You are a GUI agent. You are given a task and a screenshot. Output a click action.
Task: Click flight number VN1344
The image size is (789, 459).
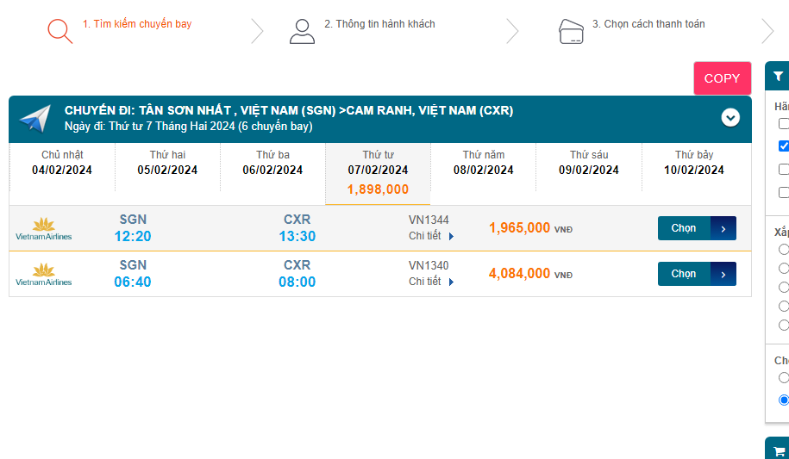(x=429, y=220)
